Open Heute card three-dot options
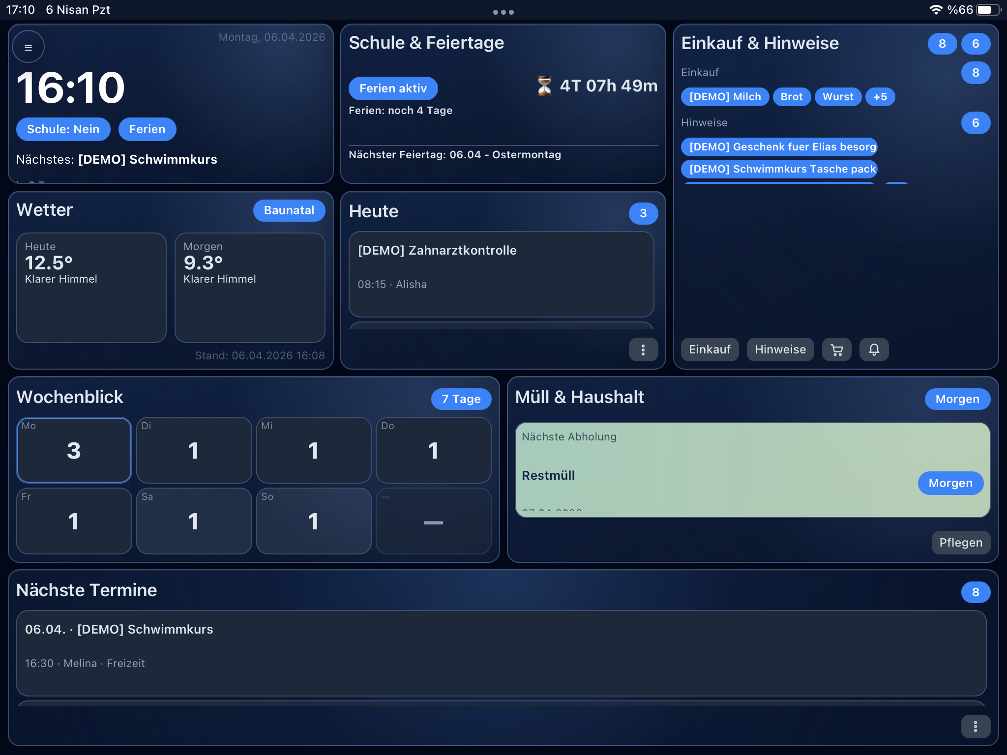Screen dimensions: 1007x755 point(643,349)
